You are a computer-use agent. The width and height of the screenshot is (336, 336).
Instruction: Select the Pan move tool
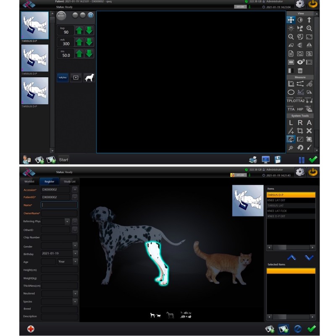(291, 20)
